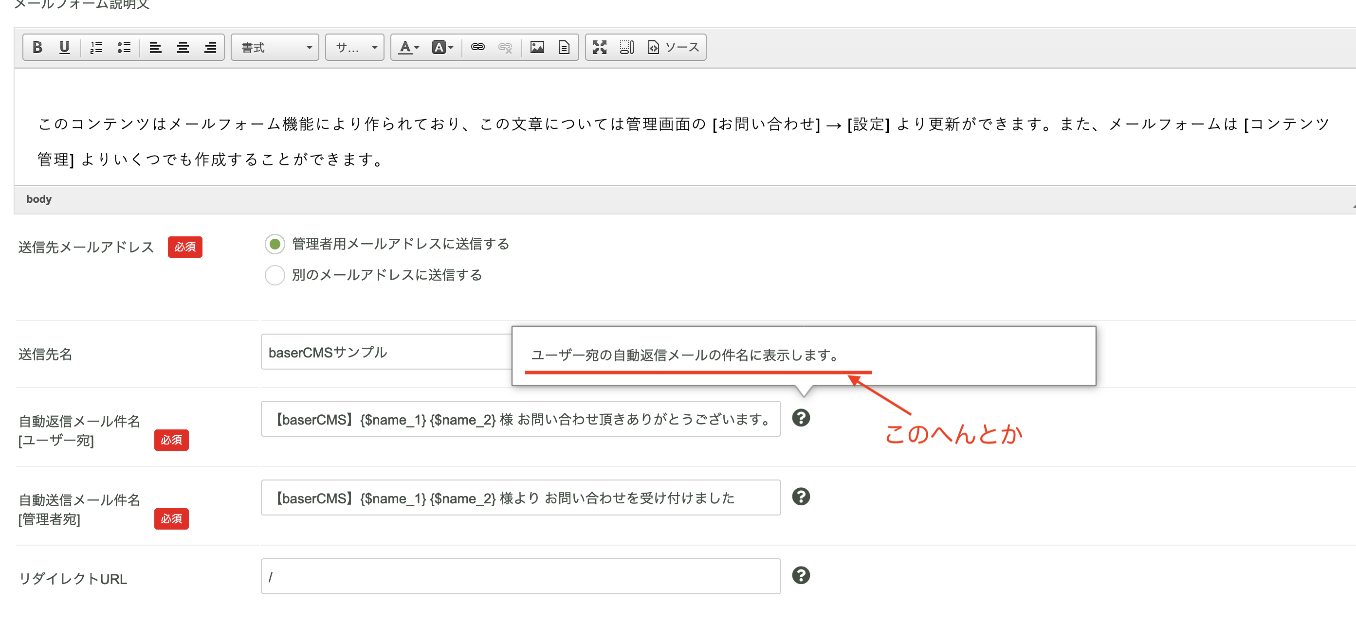Image resolution: width=1356 pixels, height=640 pixels.
Task: Select 別のメールアドレスに送信する option
Action: [274, 275]
